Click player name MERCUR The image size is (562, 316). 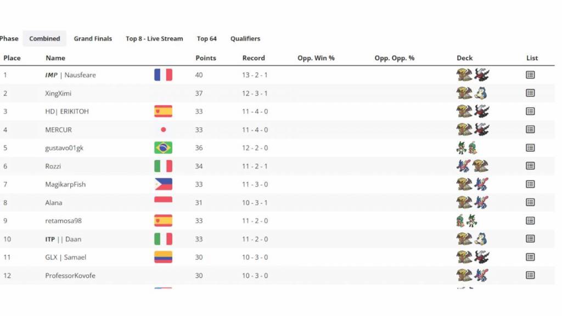point(58,129)
